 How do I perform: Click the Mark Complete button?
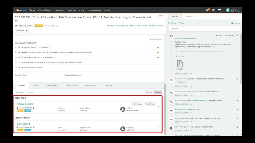point(150,104)
